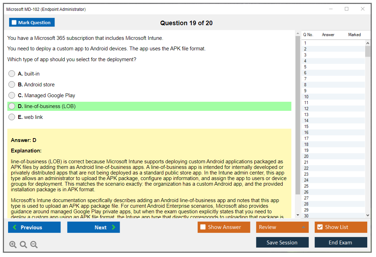Screen dimensions: 376x257
Task: Advance with the Next button
Action: pyautogui.click(x=93, y=227)
